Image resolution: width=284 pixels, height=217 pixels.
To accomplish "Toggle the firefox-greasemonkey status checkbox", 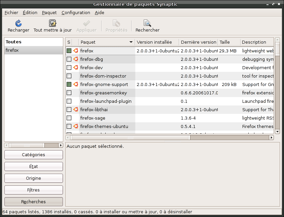I will pyautogui.click(x=69, y=93).
